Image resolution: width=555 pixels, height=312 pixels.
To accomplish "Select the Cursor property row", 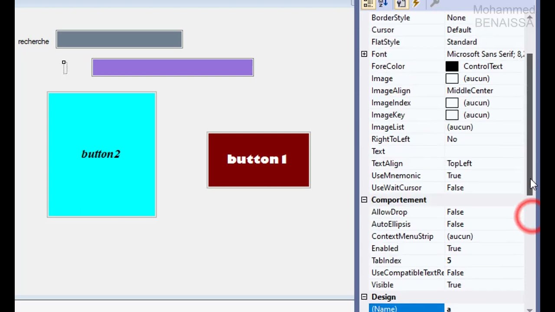I will [447, 30].
